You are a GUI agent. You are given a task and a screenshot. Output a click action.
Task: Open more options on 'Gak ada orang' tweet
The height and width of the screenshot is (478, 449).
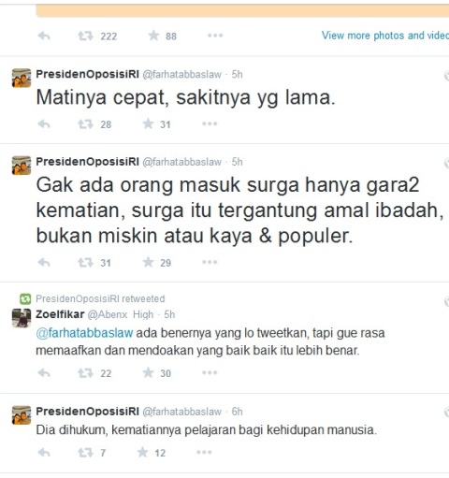[x=210, y=263]
